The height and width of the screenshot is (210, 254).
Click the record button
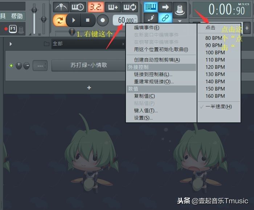(103, 20)
